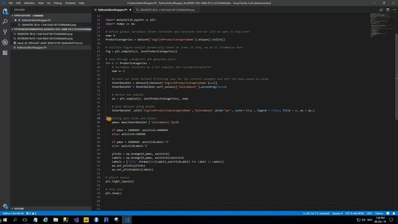Viewport: 398px width, 224px height.
Task: Click the errors and warnings count in status bar
Action: [x=31, y=213]
